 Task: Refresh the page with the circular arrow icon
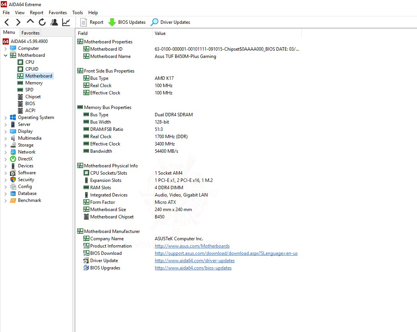pyautogui.click(x=42, y=22)
